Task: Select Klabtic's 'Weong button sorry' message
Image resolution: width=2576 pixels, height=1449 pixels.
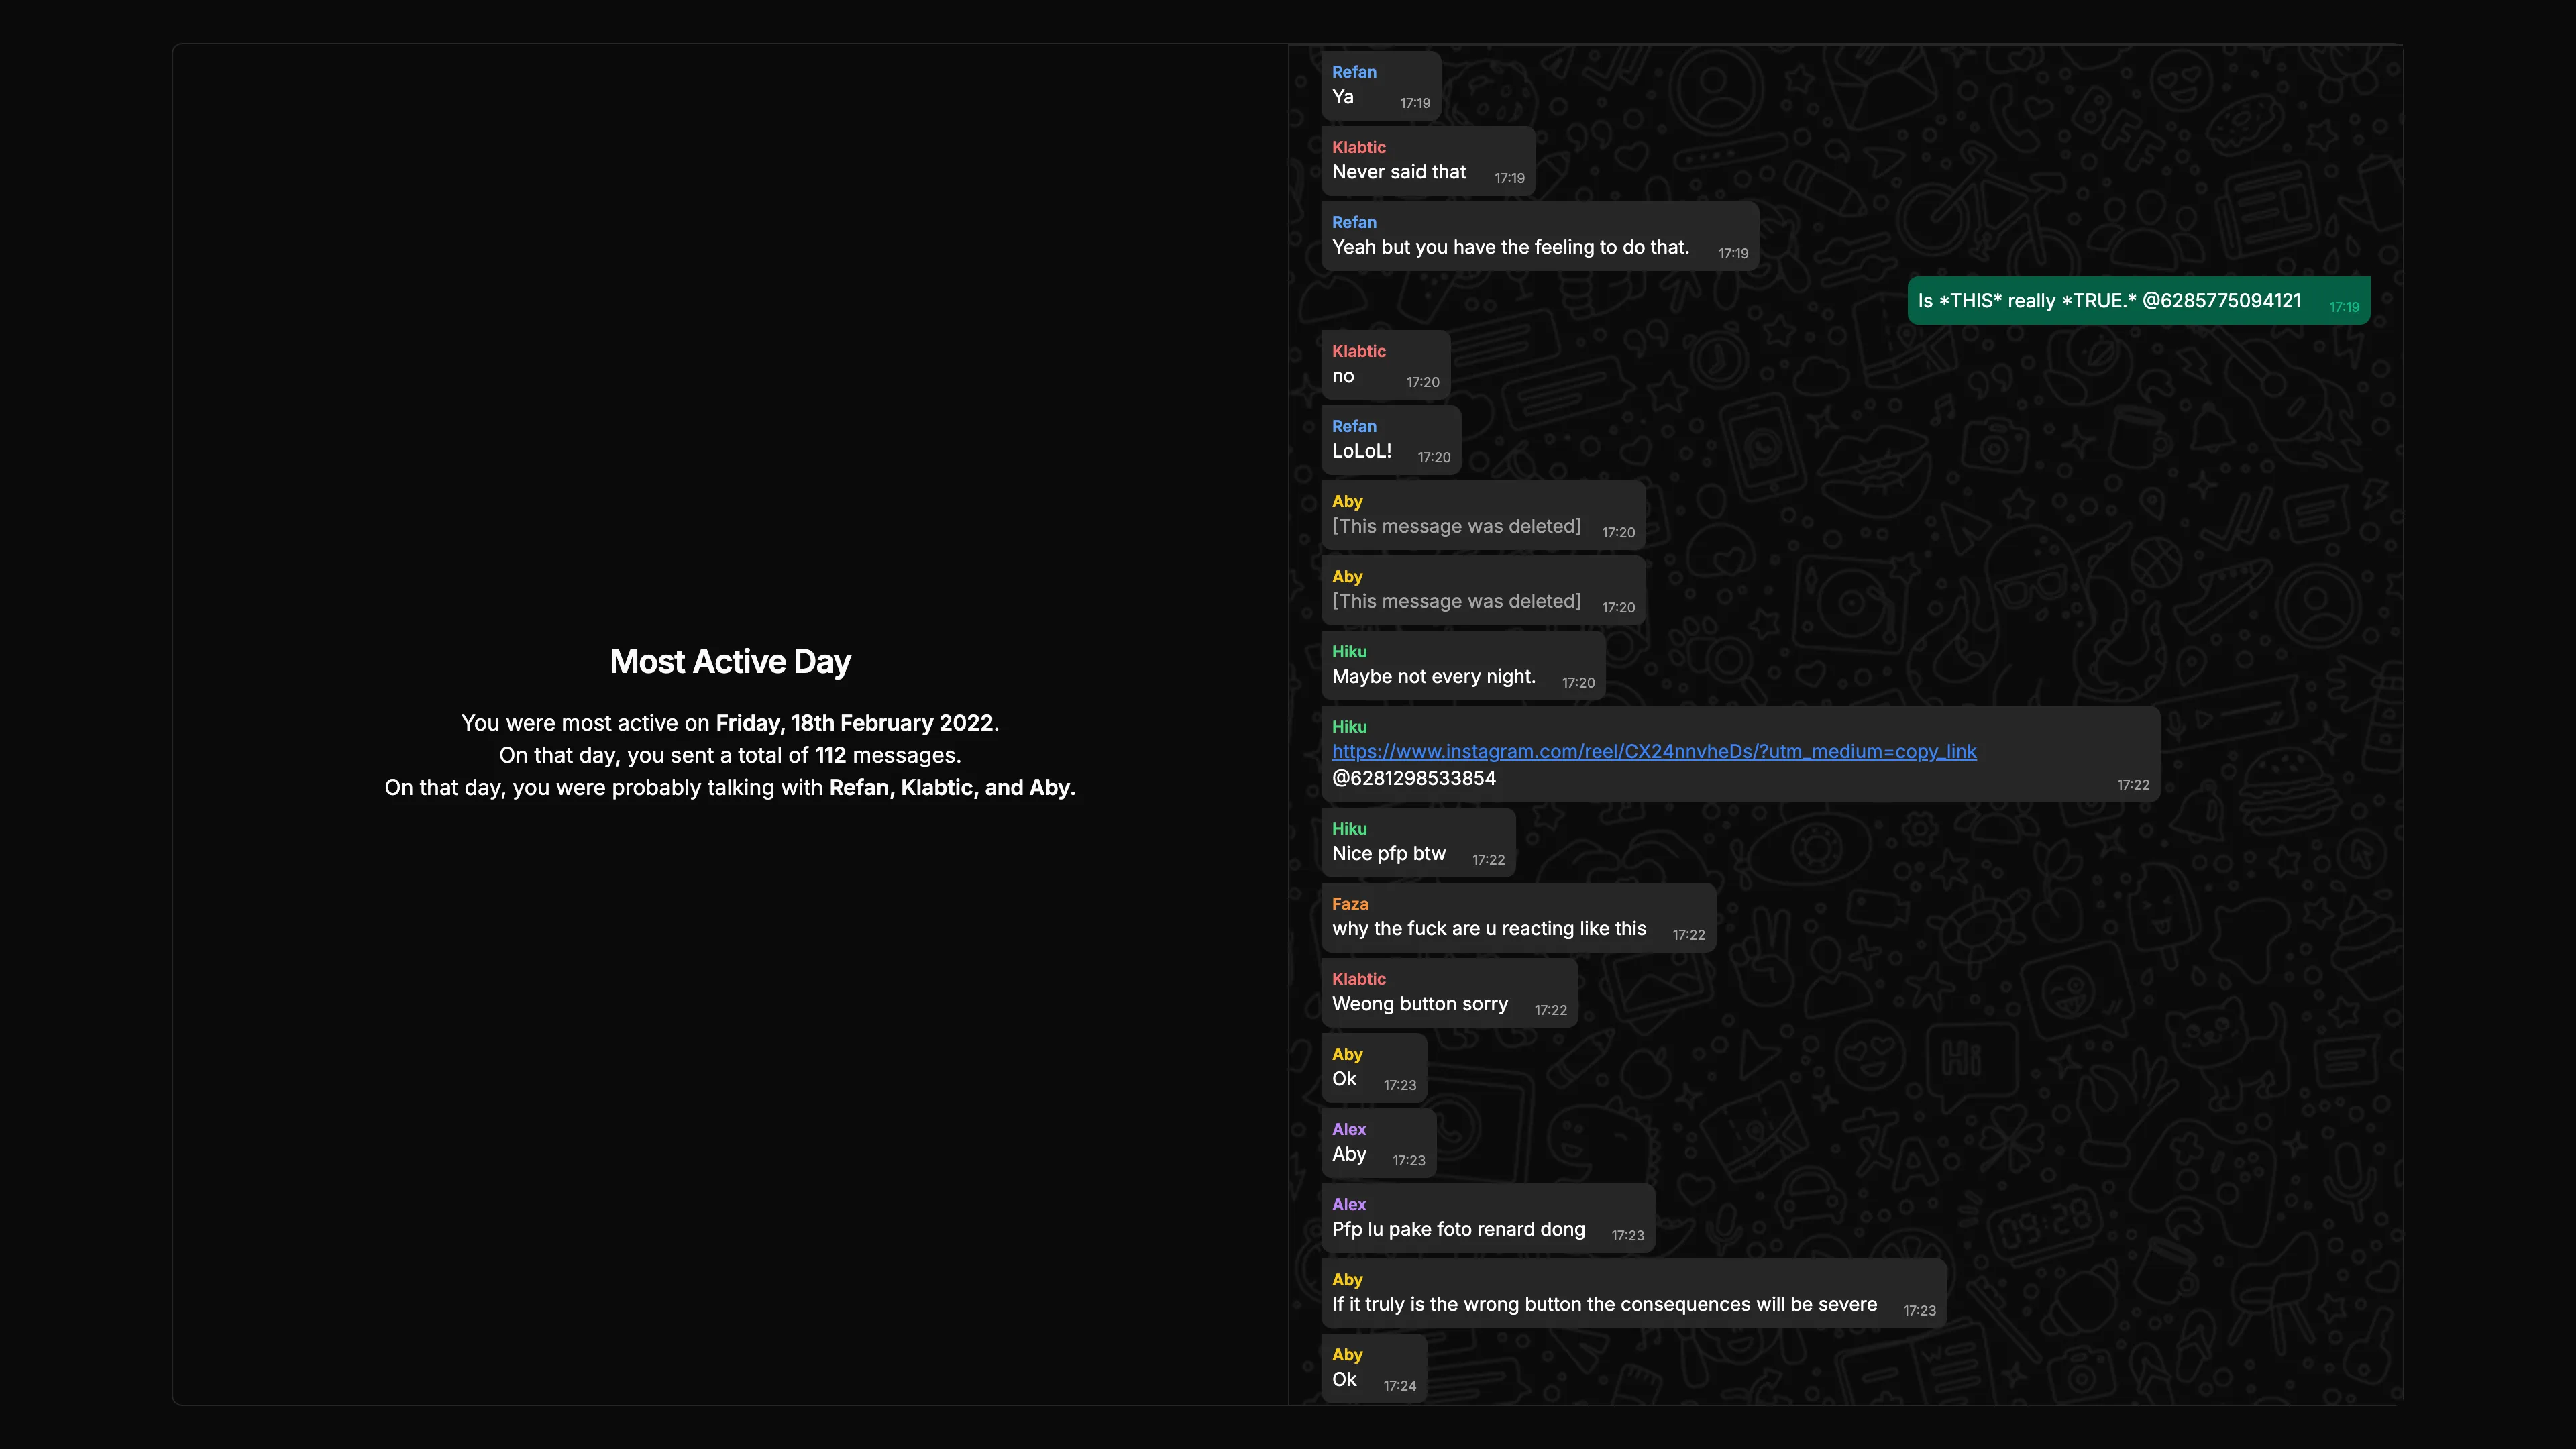Action: point(1448,994)
